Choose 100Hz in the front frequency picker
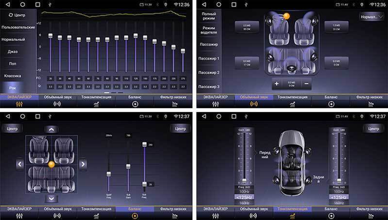 coord(244,192)
